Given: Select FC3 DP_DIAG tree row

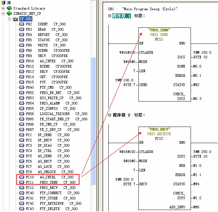Looking at the screenshot, I should [45, 145].
